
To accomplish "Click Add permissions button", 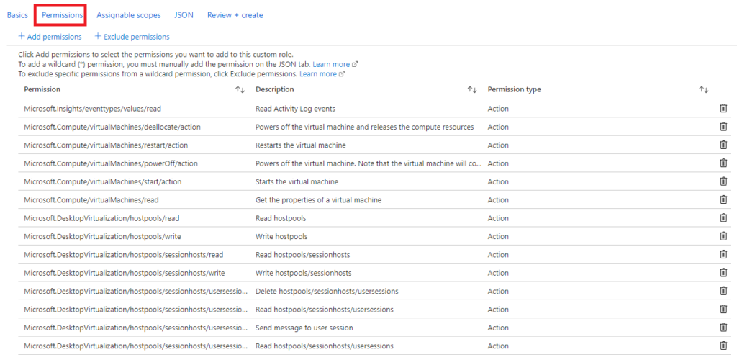I will [50, 36].
